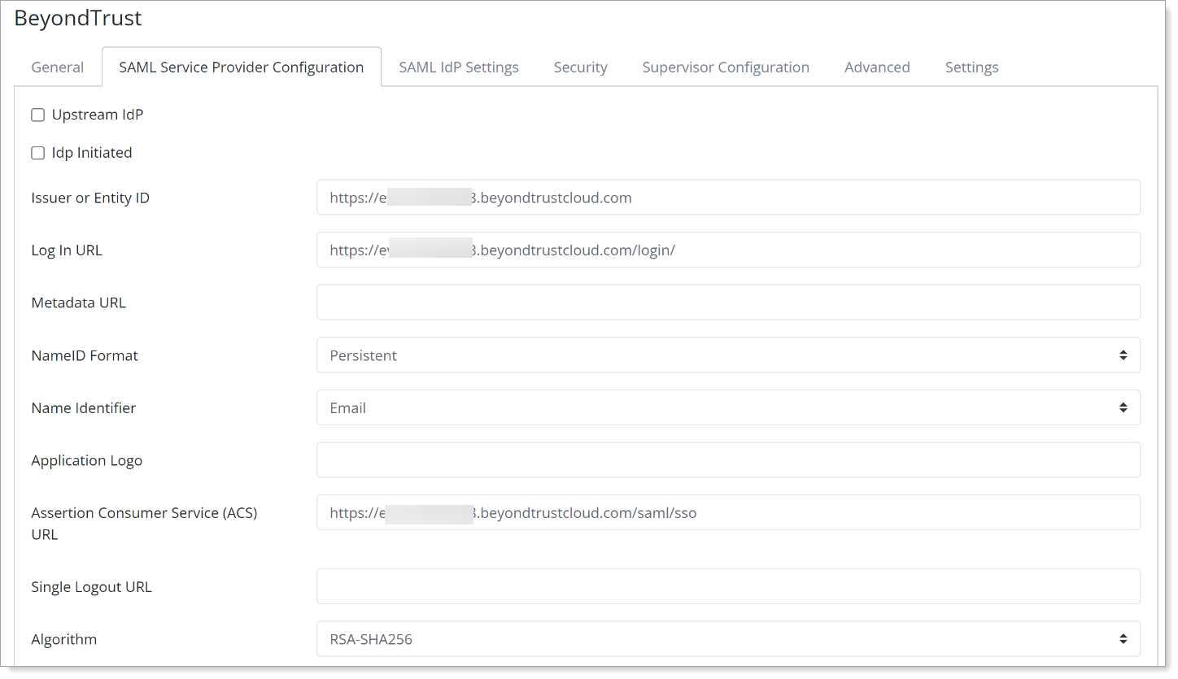Screen dimensions: 1178x679
Task: Click the NameID Format label
Action: coord(85,355)
